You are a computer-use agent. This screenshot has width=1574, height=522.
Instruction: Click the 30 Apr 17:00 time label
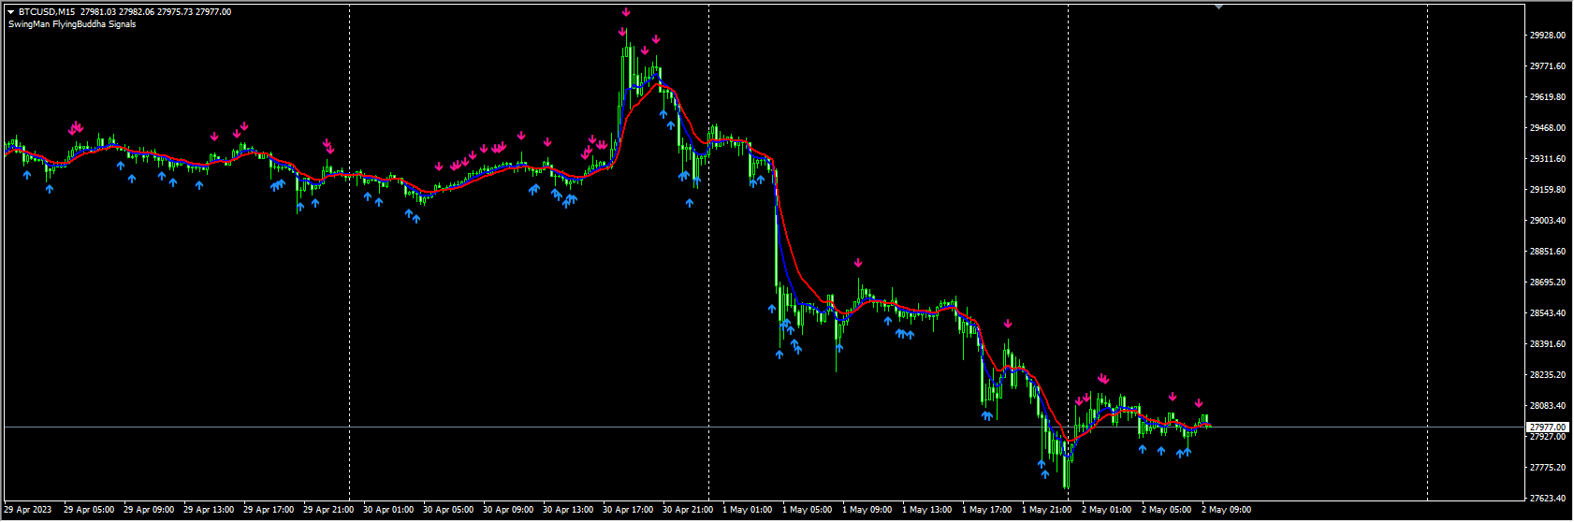628,510
